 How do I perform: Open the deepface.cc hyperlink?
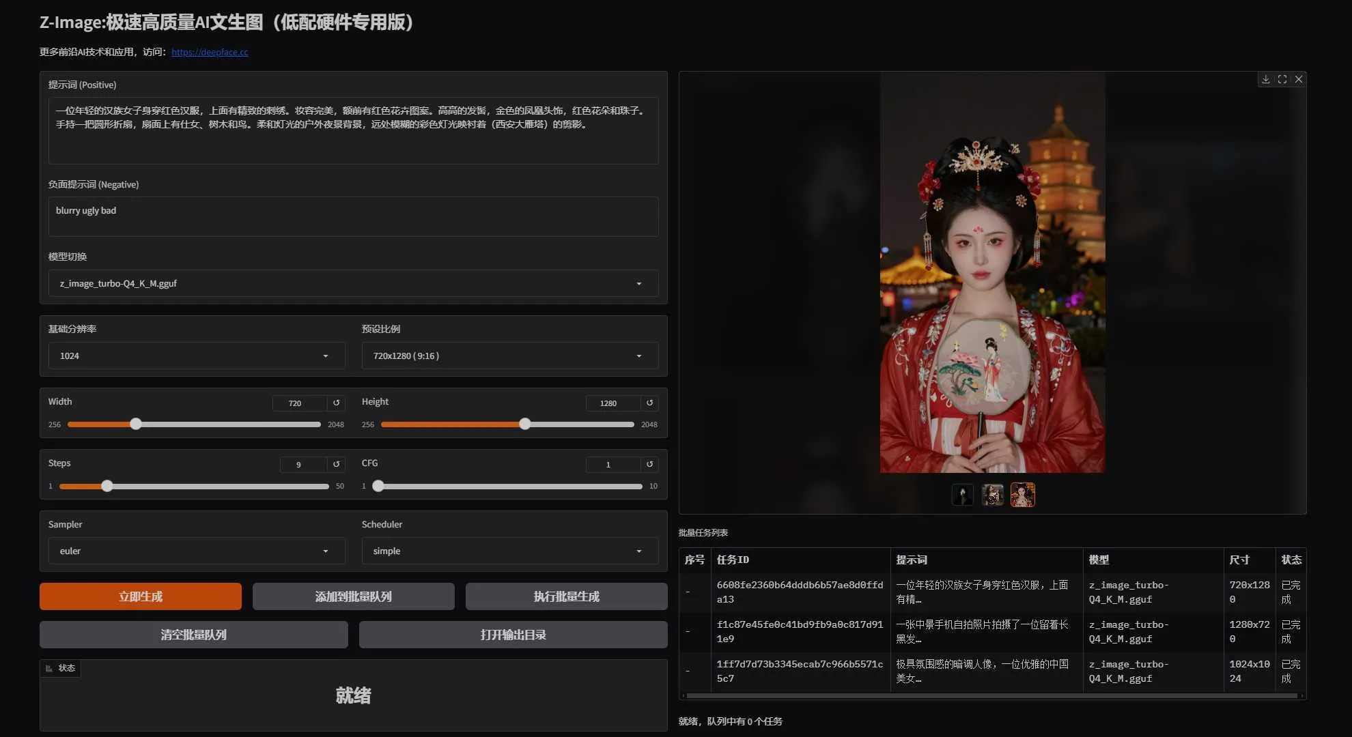coord(210,51)
